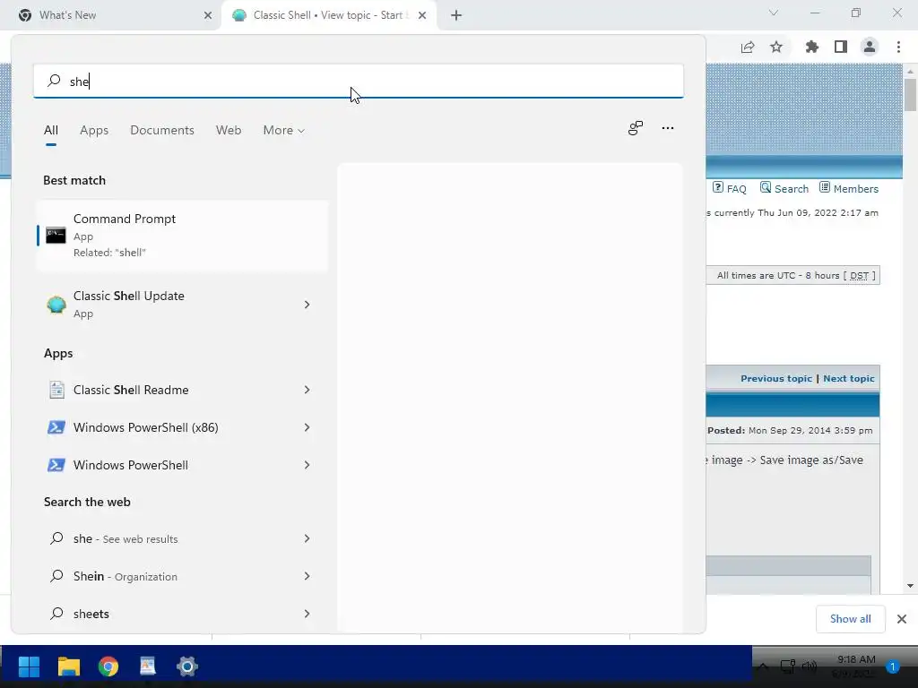Expand Classic Shell Update result arrow
918x688 pixels.
(307, 305)
